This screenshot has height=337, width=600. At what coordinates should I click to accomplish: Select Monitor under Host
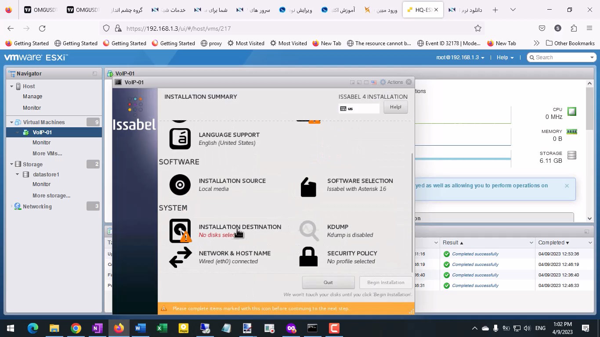tap(32, 108)
